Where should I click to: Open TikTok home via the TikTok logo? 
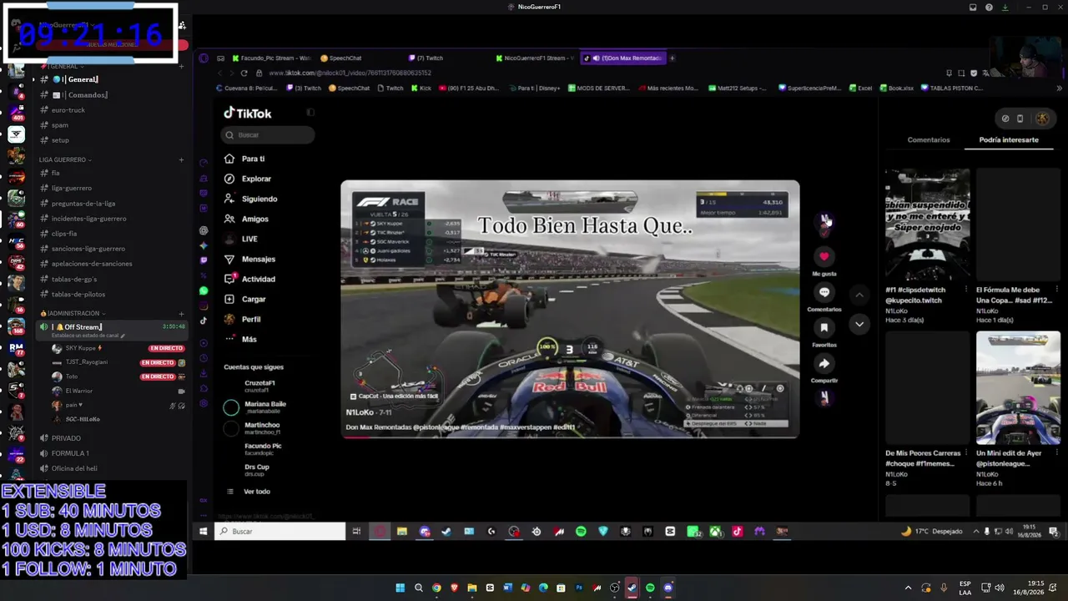pos(247,113)
